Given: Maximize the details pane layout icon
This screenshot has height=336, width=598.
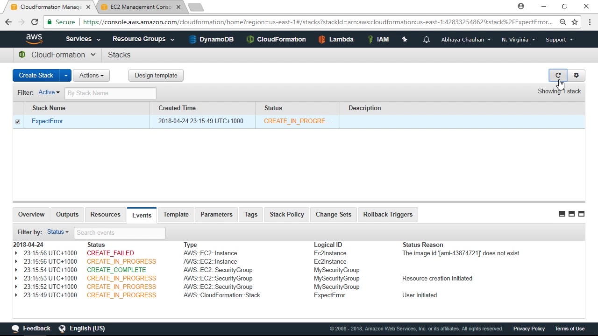Looking at the screenshot, I should 581,214.
